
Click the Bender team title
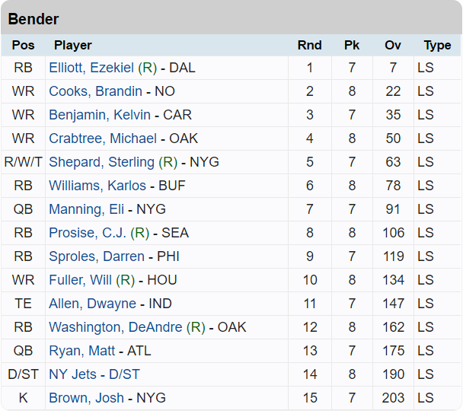pos(34,19)
